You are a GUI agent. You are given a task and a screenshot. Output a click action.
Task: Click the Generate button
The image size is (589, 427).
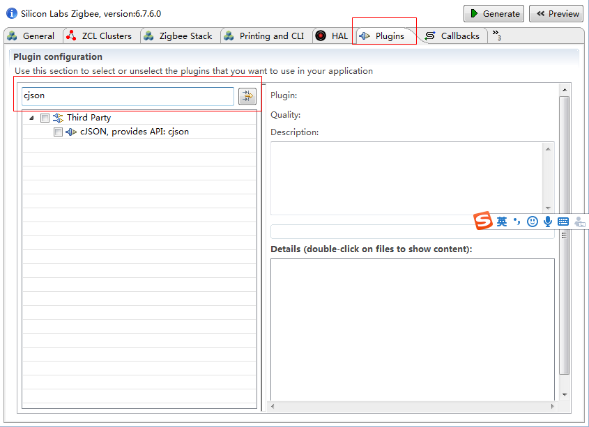494,14
